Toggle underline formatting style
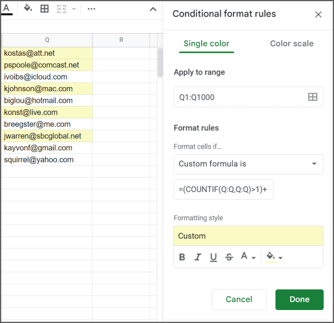This screenshot has width=334, height=323. coord(213,257)
